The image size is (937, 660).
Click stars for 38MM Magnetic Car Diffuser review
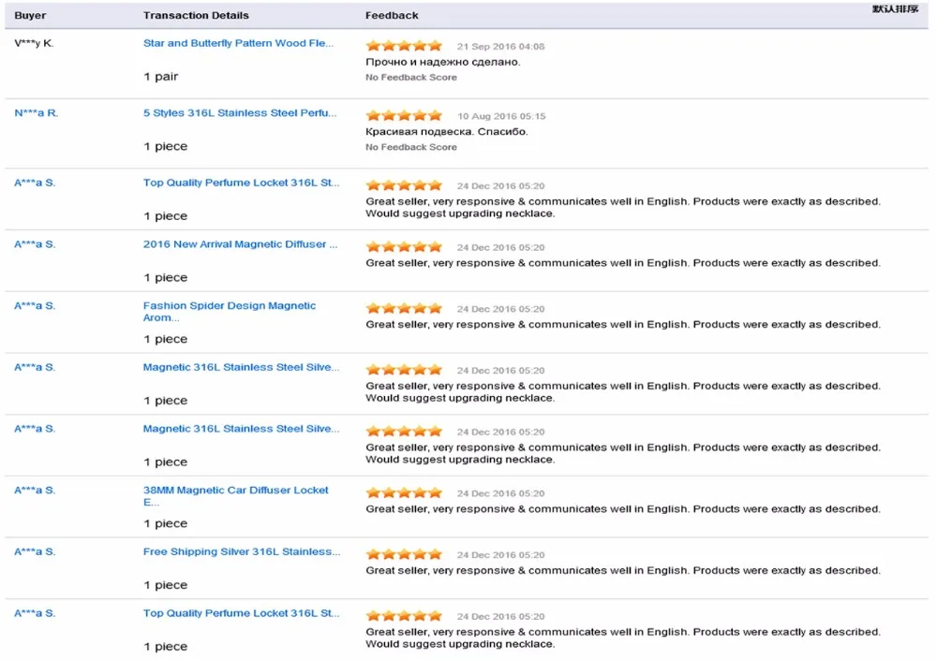(x=403, y=492)
